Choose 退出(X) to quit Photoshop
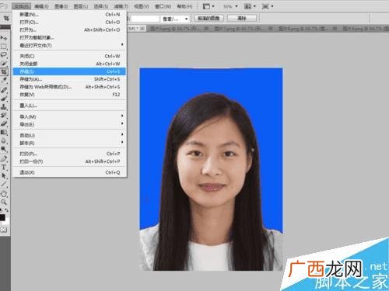The image size is (389, 291). click(69, 172)
